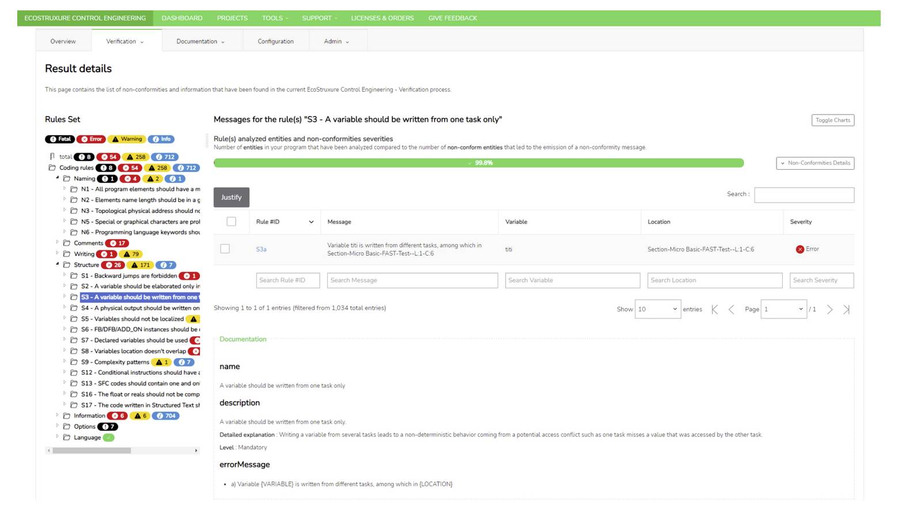Select the Fatal severity filter badge

(59, 139)
